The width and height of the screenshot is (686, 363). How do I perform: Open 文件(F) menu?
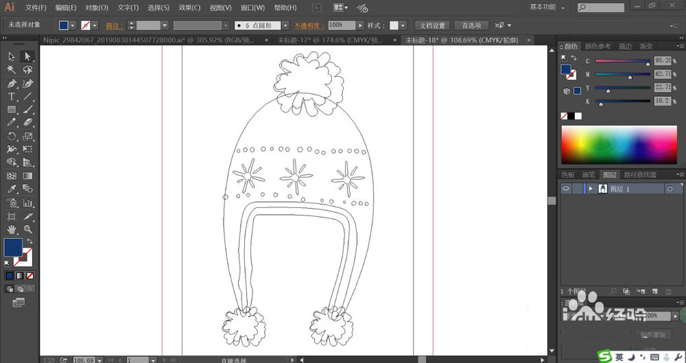[x=36, y=8]
